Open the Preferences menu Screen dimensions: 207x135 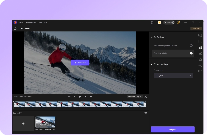pyautogui.click(x=31, y=23)
